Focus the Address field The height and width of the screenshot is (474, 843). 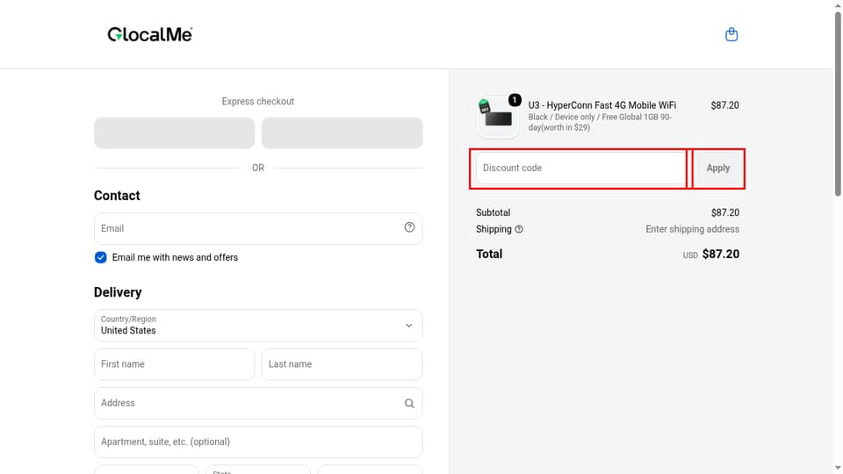(258, 403)
